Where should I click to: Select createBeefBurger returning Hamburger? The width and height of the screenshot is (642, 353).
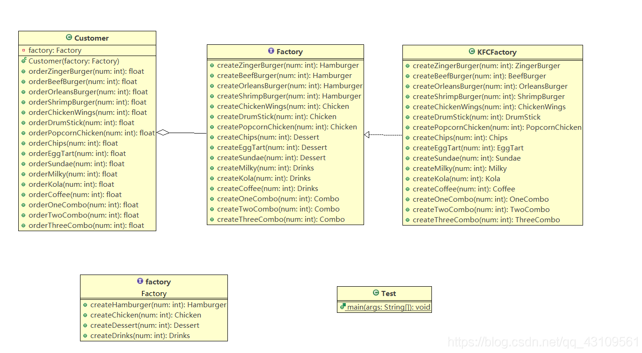[285, 76]
